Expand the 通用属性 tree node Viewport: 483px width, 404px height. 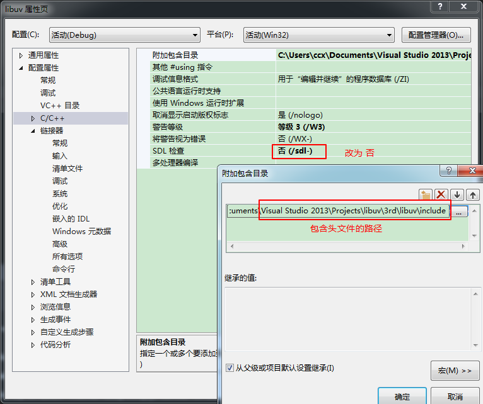(21, 55)
